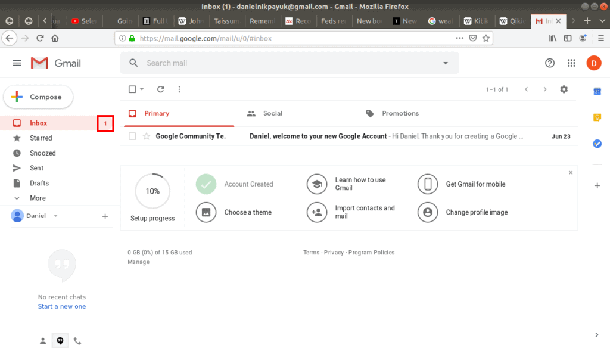
Task: Click the 10% setup progress circle
Action: coord(152,191)
